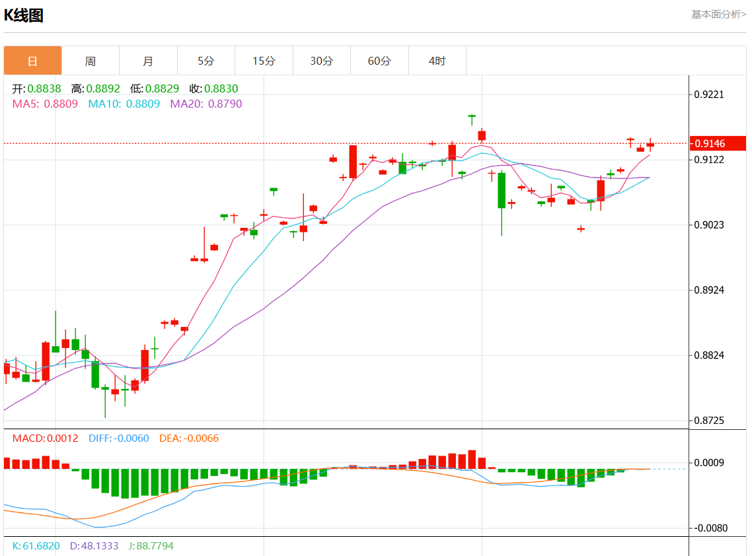Click the 收:0.8830 close value
The width and height of the screenshot is (752, 556).
tap(213, 88)
